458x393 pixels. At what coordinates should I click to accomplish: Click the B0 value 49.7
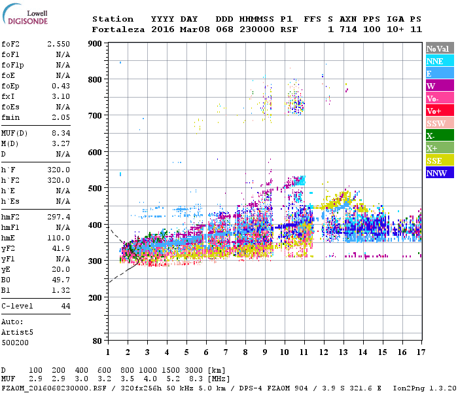coord(61,280)
